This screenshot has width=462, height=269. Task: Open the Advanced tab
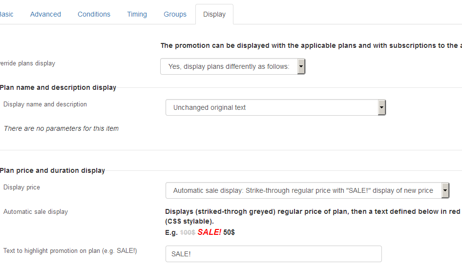(45, 14)
